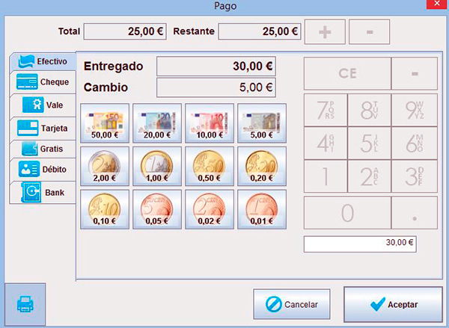Add the 0,05 € coin
The image size is (449, 328).
[157, 209]
